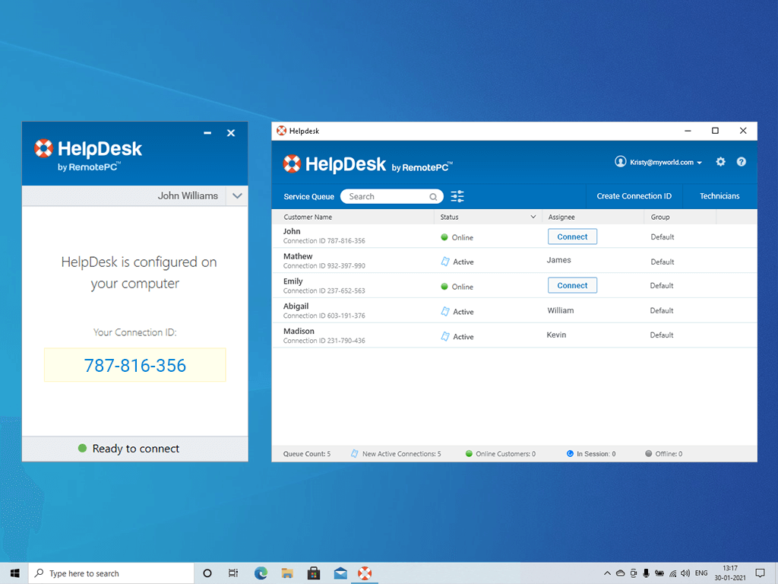Open Task View on the taskbar
The image size is (778, 584).
[233, 573]
